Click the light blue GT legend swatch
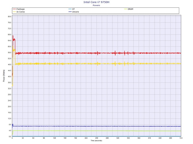This screenshot has width=193, height=144. coord(70,9)
